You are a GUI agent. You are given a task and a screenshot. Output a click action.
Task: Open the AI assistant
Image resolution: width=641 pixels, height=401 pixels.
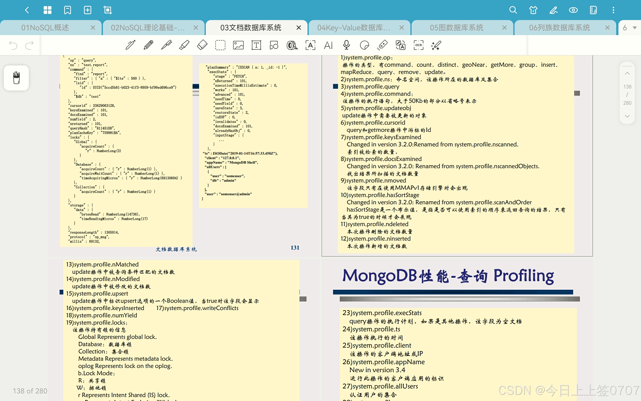pos(329,45)
